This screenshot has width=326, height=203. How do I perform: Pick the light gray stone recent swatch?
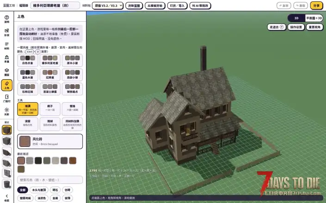30,161
